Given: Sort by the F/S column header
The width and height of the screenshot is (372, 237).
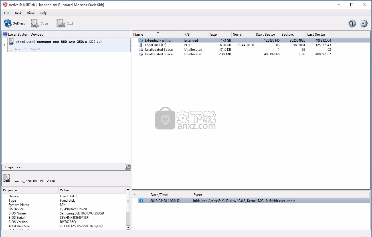Looking at the screenshot, I should tap(196, 34).
